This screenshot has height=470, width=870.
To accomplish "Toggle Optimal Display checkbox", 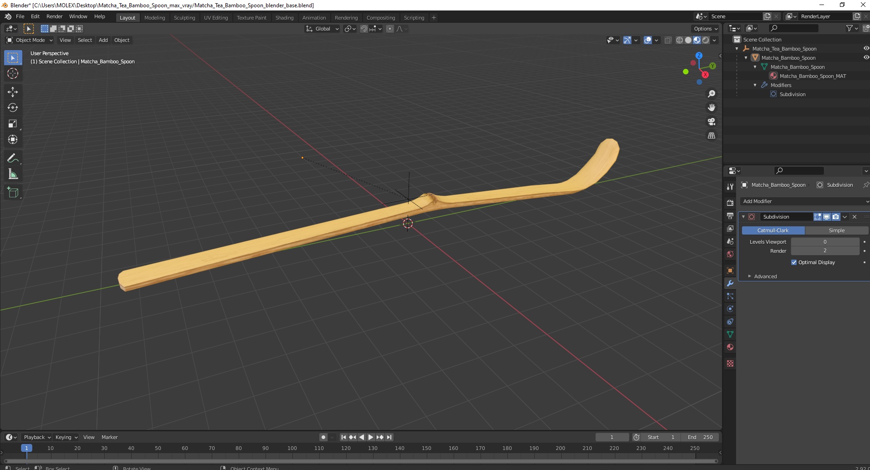I will click(794, 262).
